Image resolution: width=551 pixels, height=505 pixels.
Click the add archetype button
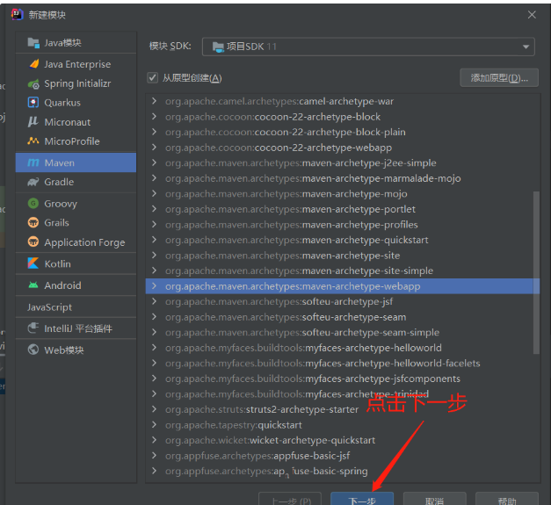[499, 77]
